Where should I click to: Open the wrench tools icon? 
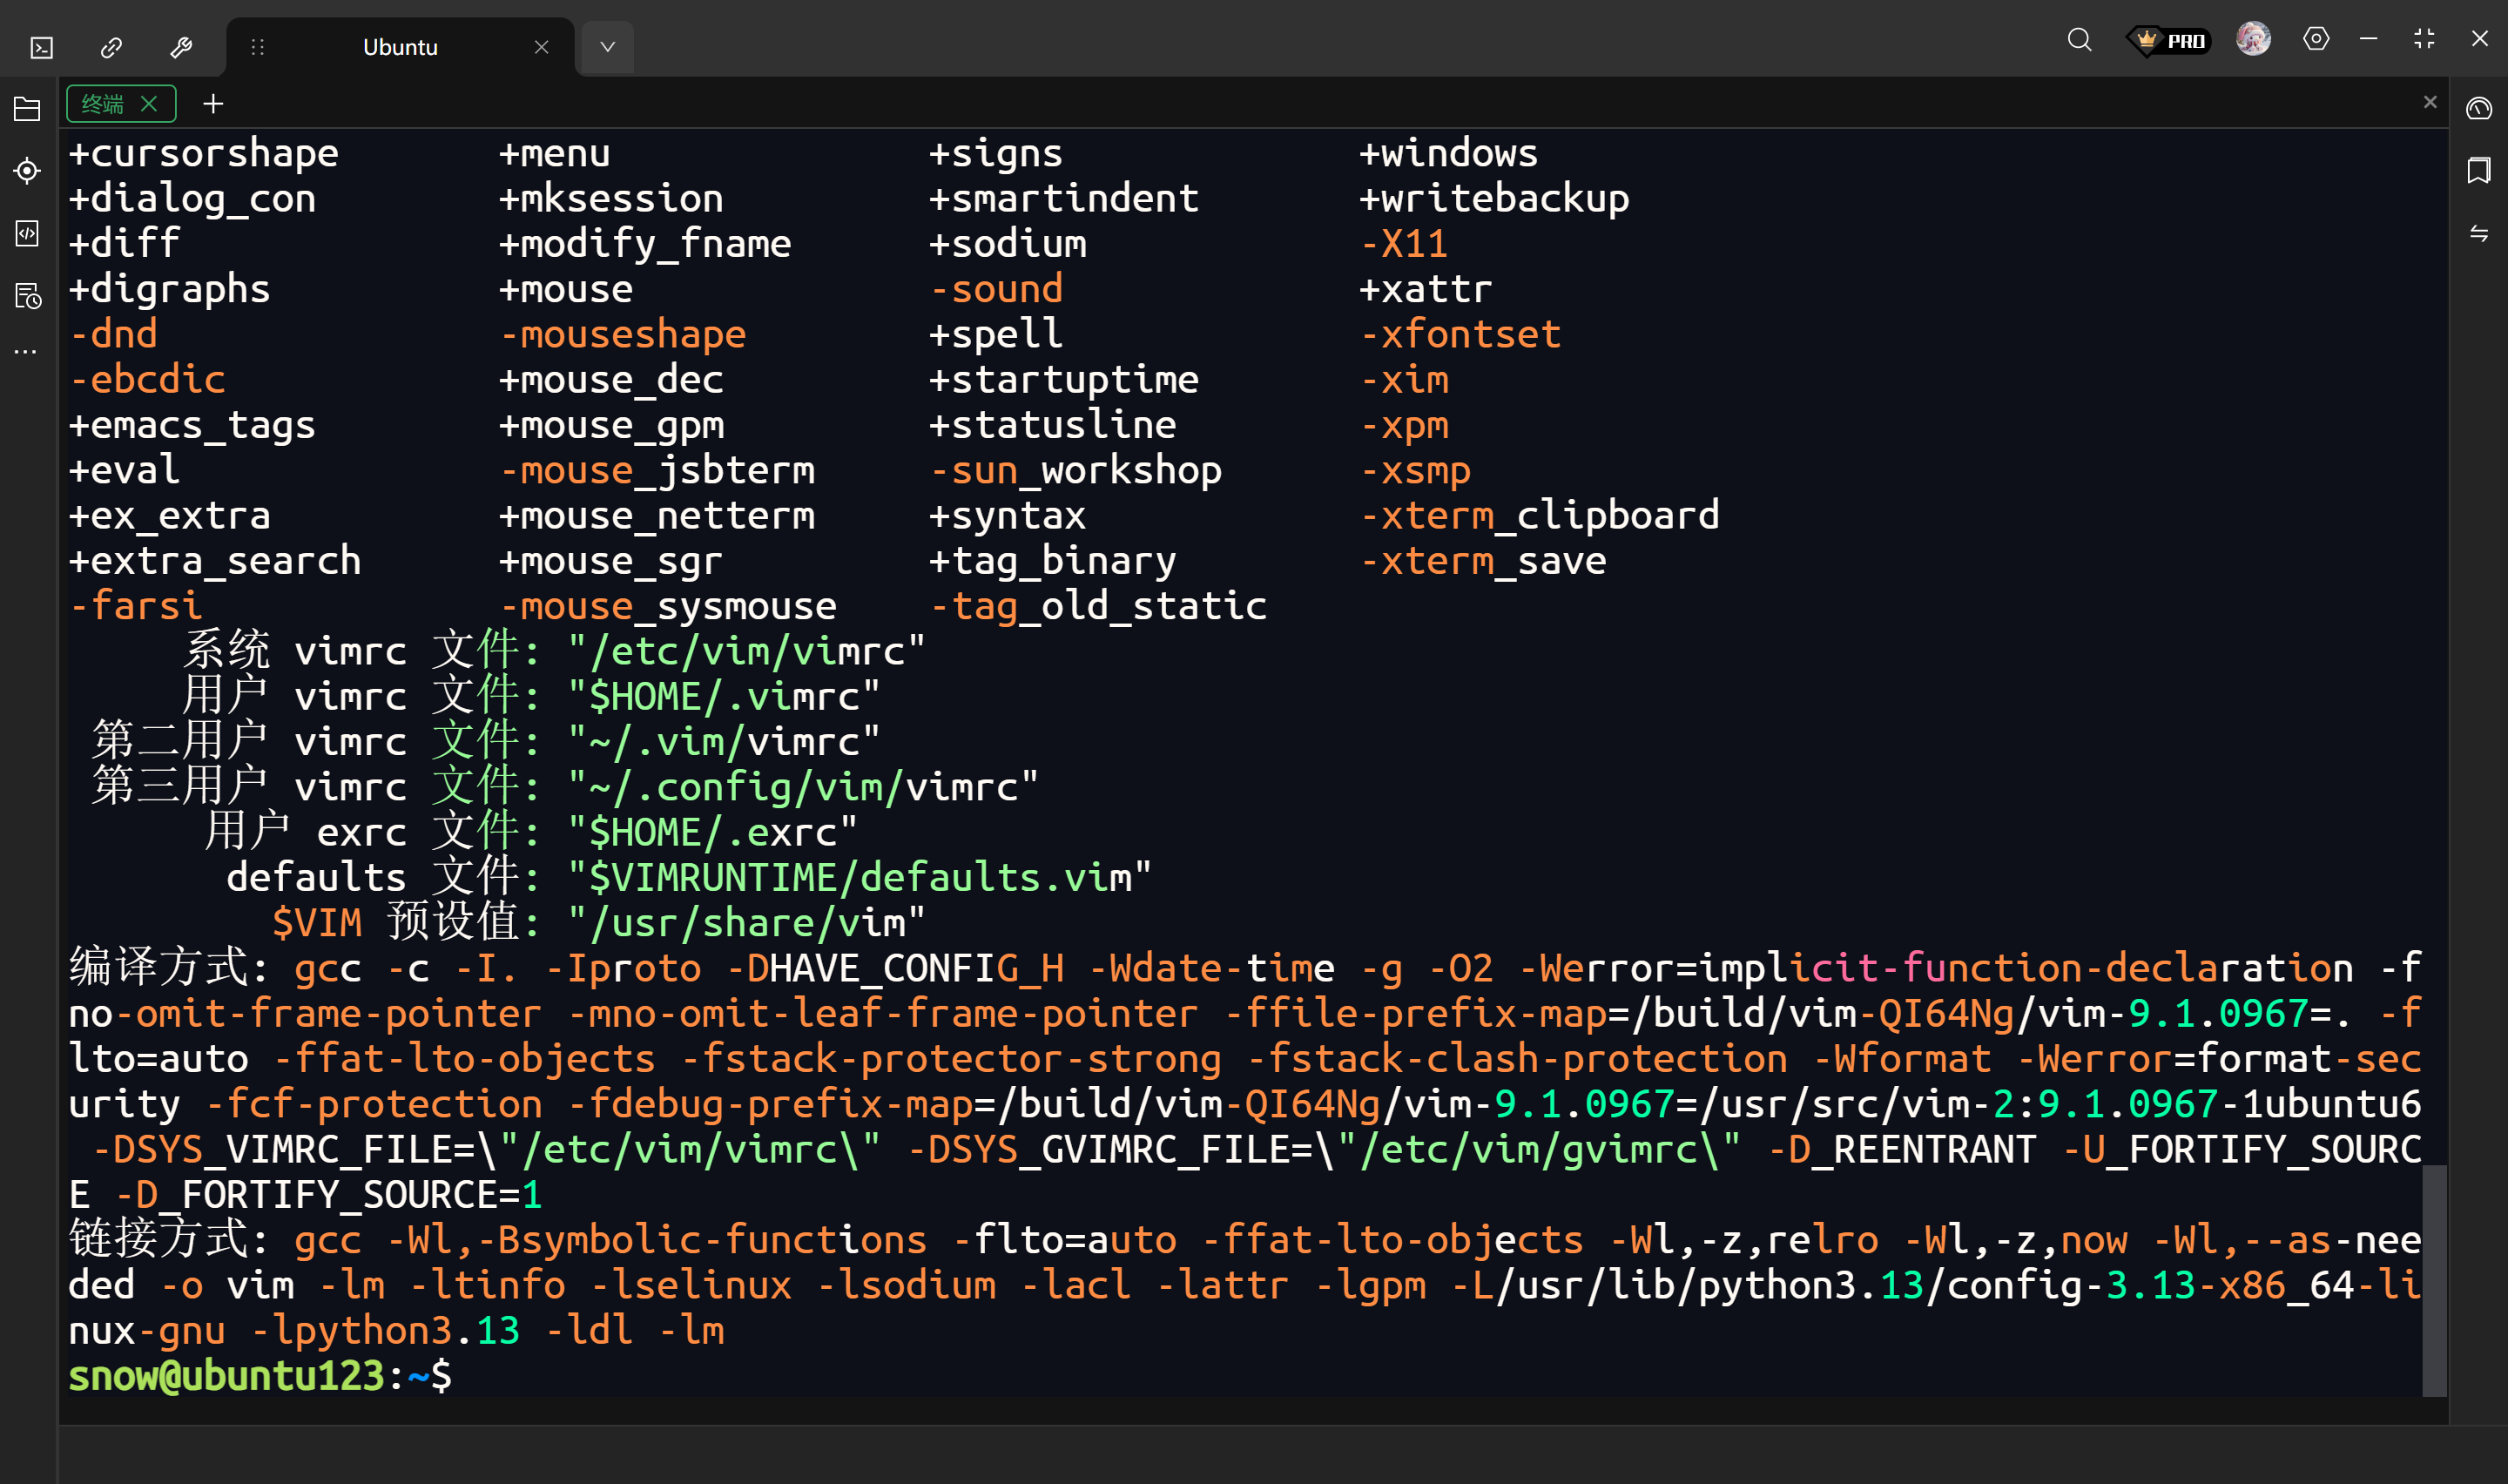pos(181,47)
